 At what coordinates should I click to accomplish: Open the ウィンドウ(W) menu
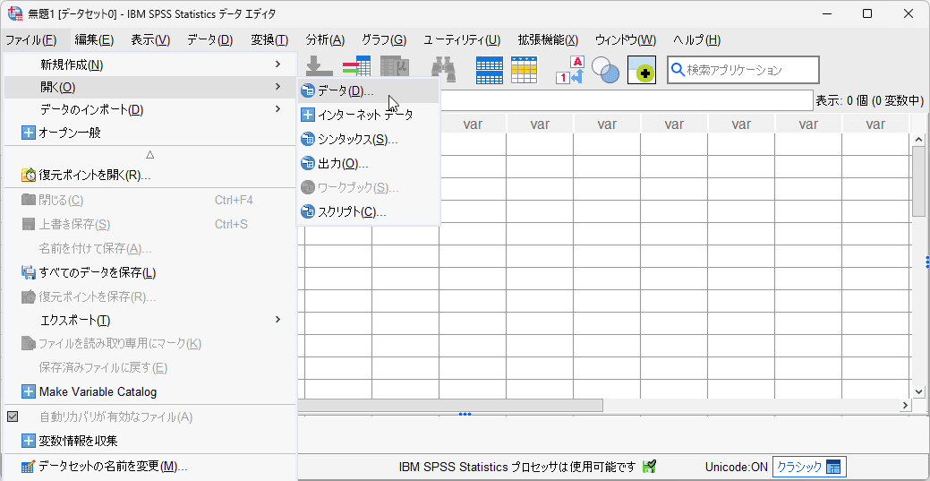tap(626, 40)
